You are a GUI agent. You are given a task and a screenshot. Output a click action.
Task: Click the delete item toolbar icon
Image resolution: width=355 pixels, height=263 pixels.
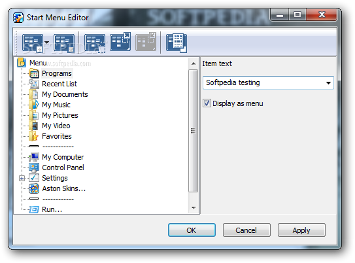(64, 43)
